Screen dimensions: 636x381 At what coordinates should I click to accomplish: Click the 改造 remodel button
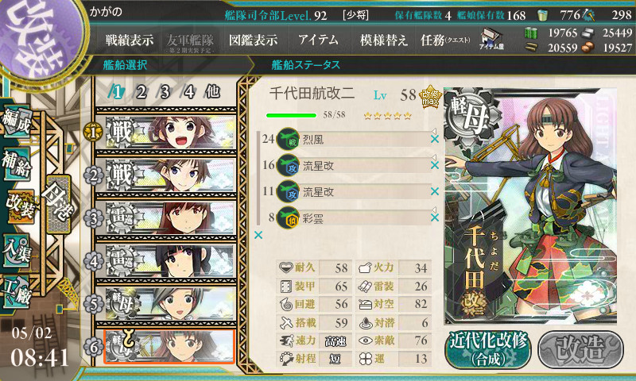click(x=580, y=350)
